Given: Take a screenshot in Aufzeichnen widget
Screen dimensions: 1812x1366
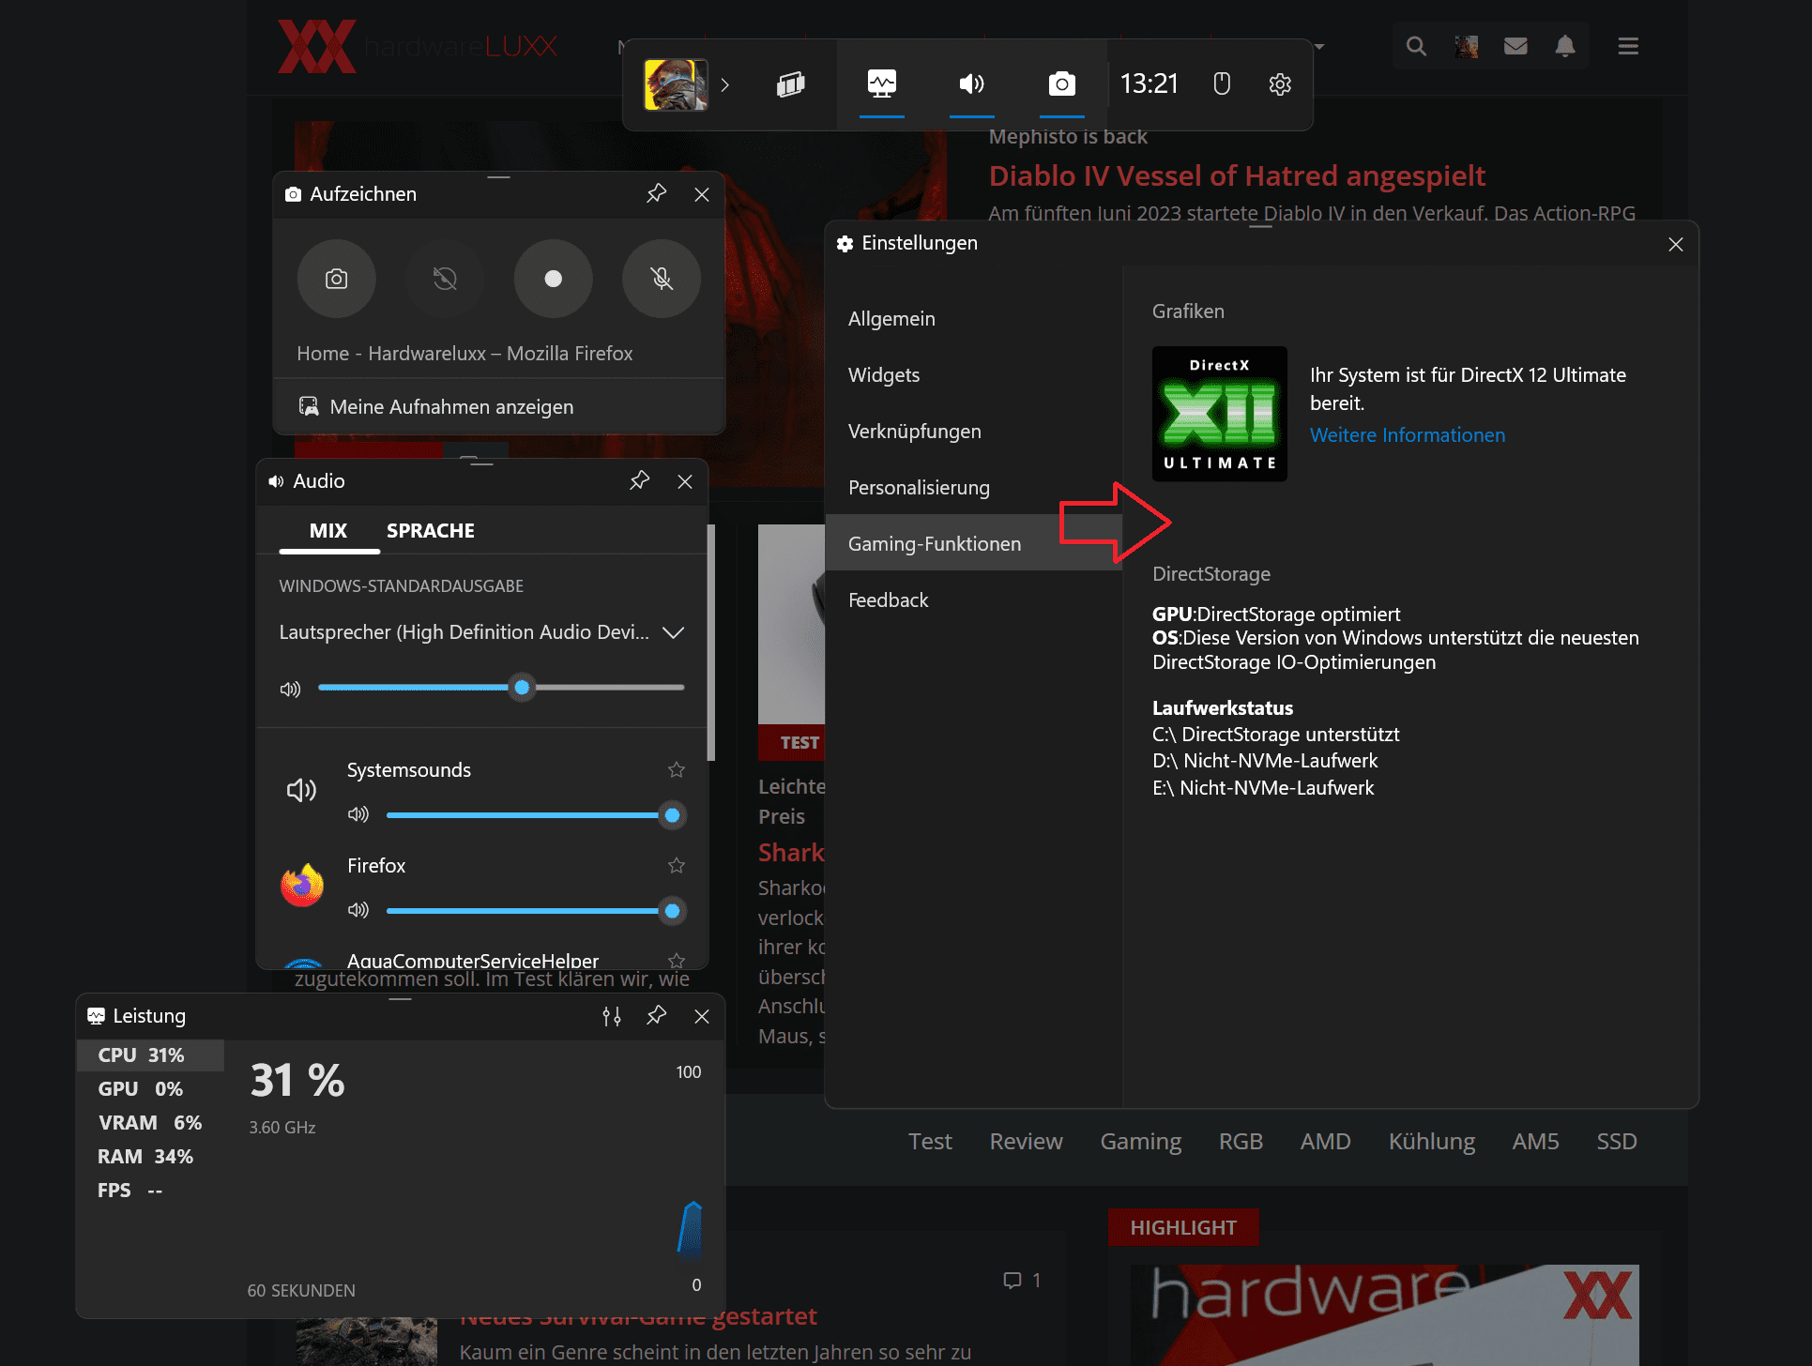Looking at the screenshot, I should point(336,279).
